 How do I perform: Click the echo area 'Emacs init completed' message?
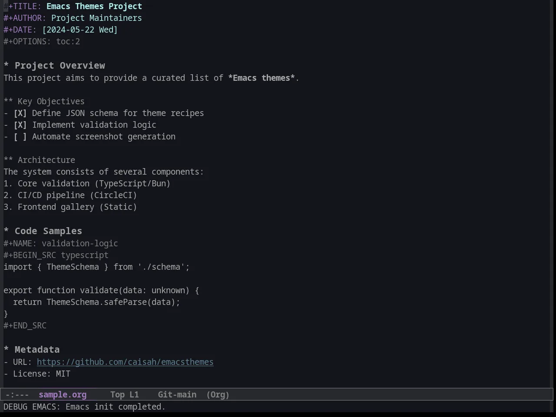[x=116, y=407]
